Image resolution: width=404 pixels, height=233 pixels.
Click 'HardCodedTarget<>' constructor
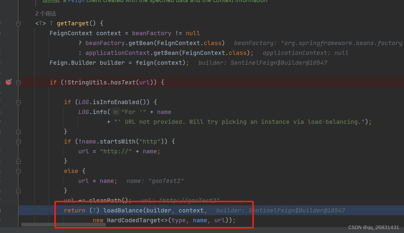[x=137, y=220]
